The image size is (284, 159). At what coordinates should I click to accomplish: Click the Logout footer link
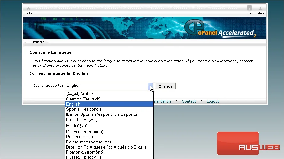point(213,101)
